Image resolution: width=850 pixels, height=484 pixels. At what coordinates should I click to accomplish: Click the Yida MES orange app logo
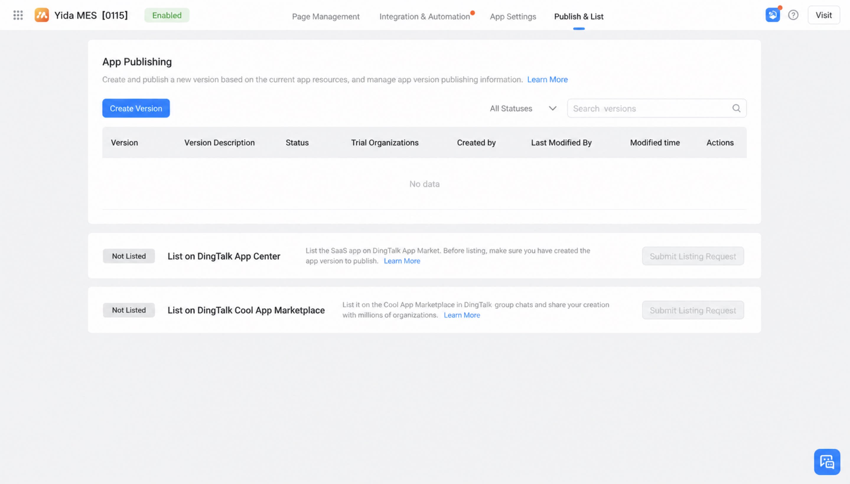tap(42, 15)
